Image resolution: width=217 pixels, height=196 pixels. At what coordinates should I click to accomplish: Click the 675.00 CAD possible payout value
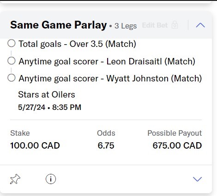click(x=177, y=145)
